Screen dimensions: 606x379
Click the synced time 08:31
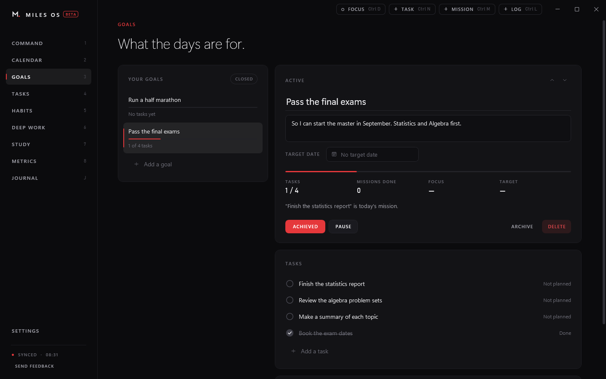(x=52, y=355)
